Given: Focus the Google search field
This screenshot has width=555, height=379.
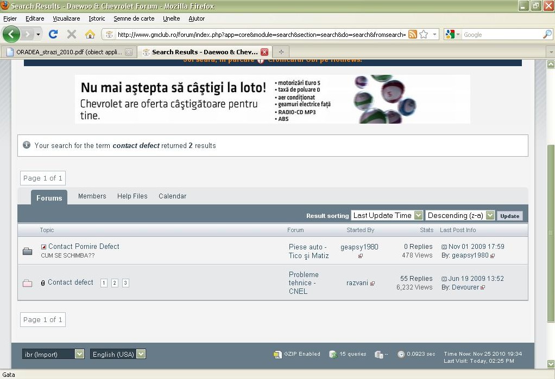Looking at the screenshot, I should pyautogui.click(x=502, y=35).
